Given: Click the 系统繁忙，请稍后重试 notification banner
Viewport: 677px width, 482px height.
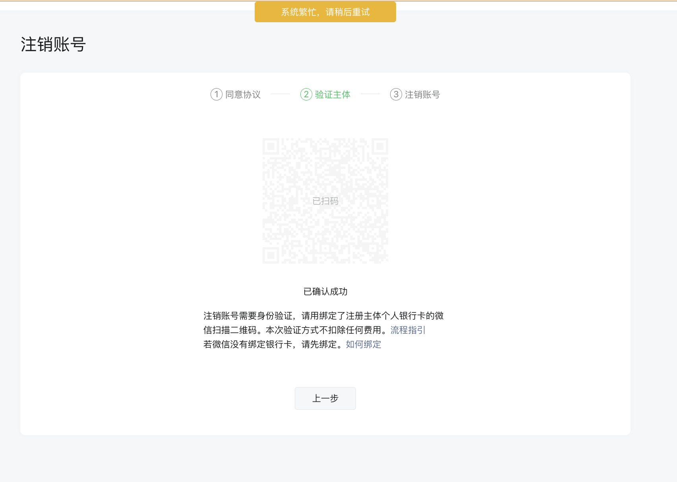Looking at the screenshot, I should (x=325, y=12).
